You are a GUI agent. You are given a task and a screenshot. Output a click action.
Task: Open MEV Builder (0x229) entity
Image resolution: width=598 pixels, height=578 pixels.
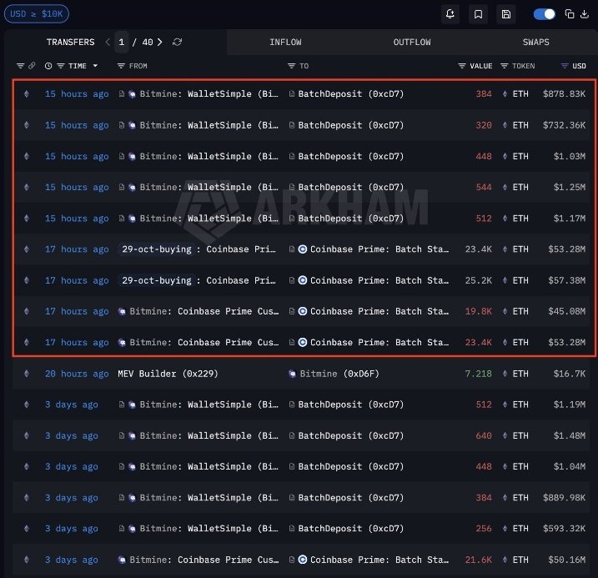(168, 374)
